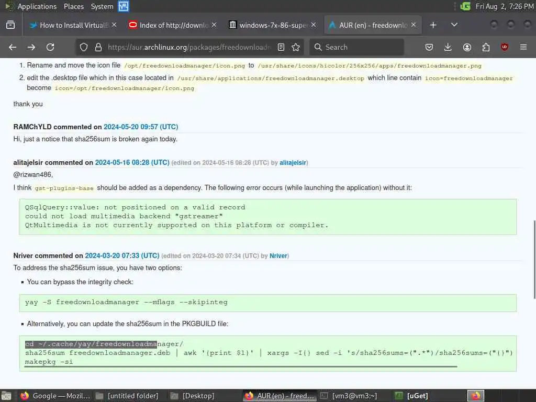Click the page vertical scrollbar

[x=534, y=260]
